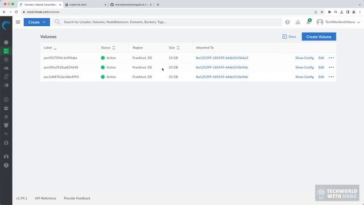Open Object Storage bucket icon
The height and width of the screenshot is (205, 364).
6,125
